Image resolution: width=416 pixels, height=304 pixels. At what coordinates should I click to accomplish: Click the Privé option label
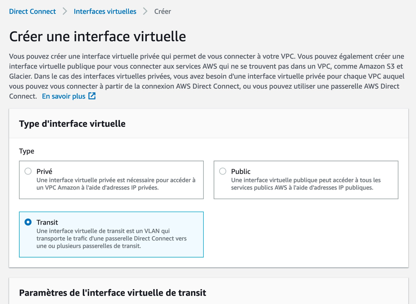[x=44, y=171]
